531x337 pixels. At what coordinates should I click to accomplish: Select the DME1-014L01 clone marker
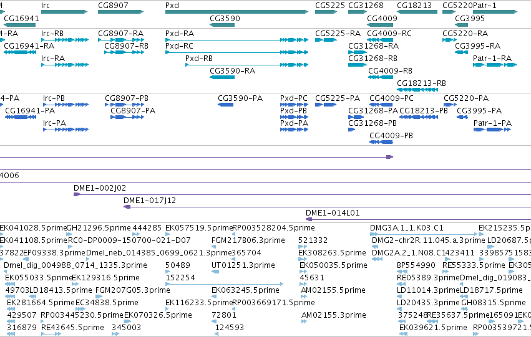click(x=309, y=219)
